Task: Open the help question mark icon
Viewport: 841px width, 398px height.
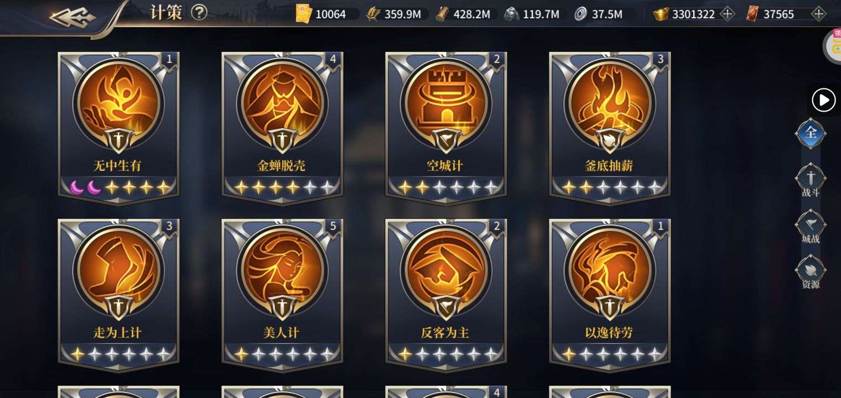Action: 199,13
